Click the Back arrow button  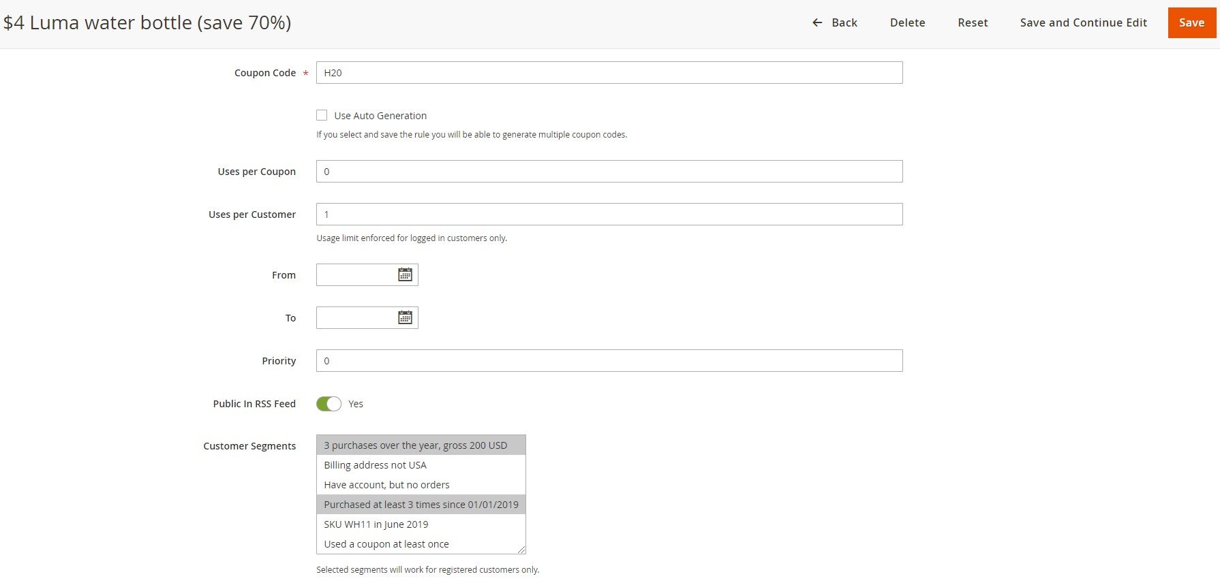(x=834, y=22)
